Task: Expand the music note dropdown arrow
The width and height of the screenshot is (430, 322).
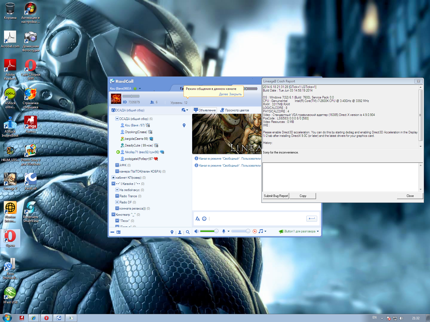Action: coord(266,231)
